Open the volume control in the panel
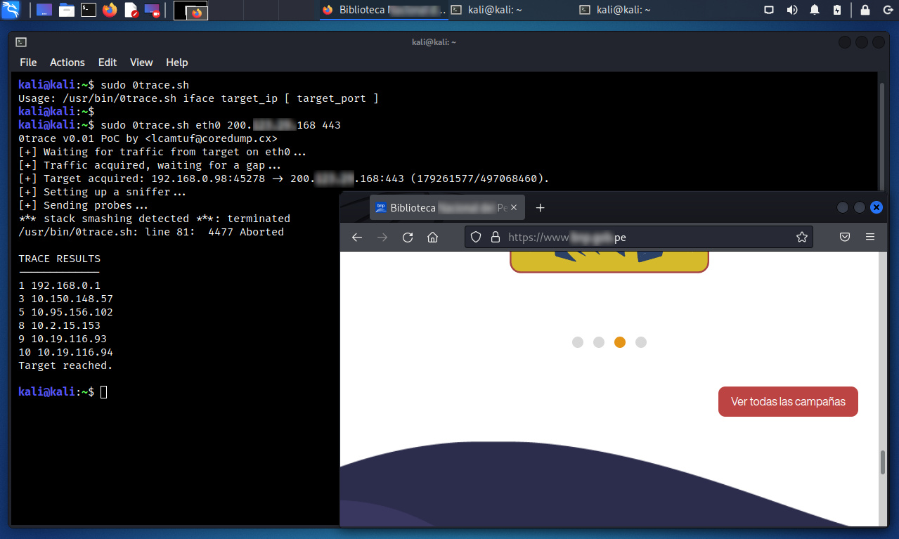The width and height of the screenshot is (899, 539). pos(792,10)
